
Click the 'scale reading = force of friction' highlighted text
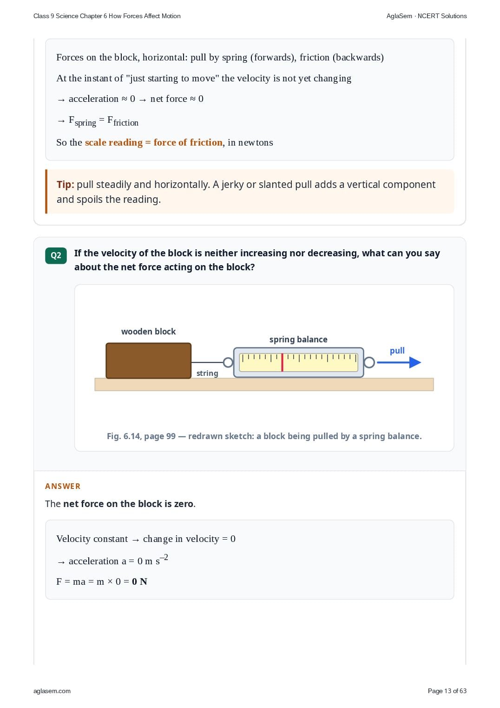[x=154, y=142]
